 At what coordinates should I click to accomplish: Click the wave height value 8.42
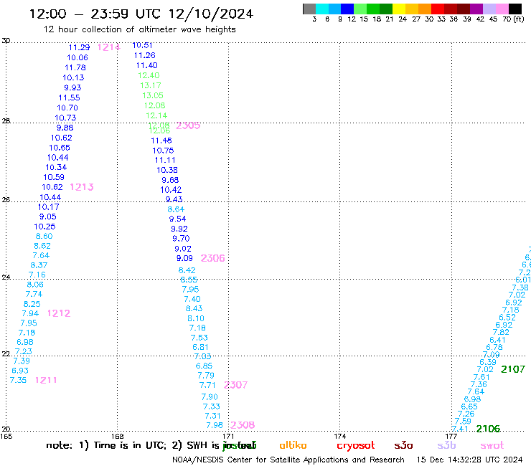[x=187, y=270]
